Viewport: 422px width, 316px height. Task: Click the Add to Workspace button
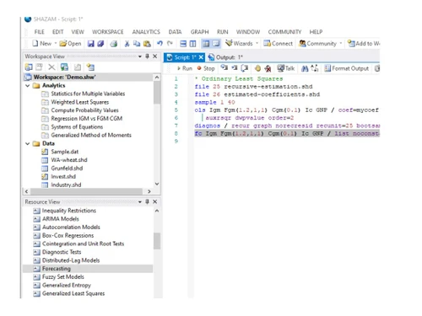point(364,44)
